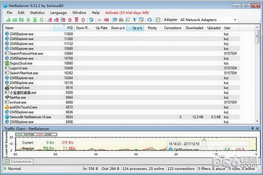Open the Window menu

(79, 13)
